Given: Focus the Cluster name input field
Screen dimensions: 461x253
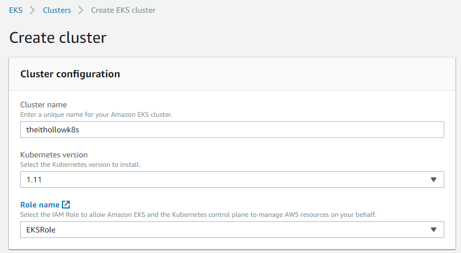Looking at the screenshot, I should [232, 130].
